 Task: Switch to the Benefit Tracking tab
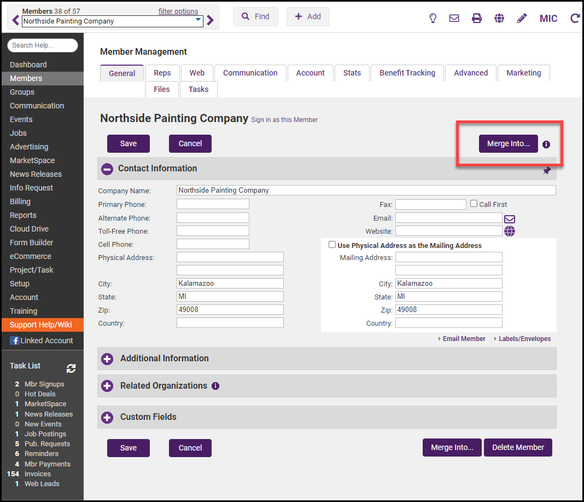[x=407, y=73]
